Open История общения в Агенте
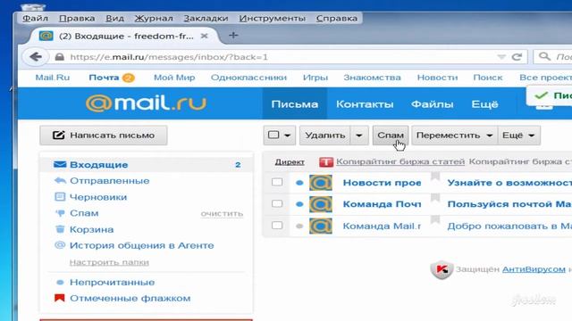The image size is (572, 321). pos(141,245)
